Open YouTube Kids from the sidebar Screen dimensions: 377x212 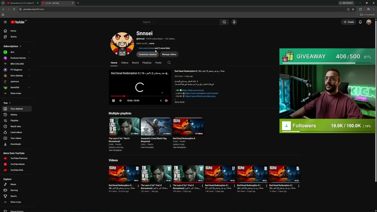[16, 170]
